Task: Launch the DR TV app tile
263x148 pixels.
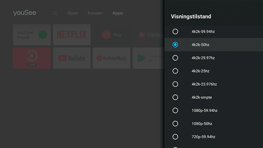Action: (x=32, y=58)
